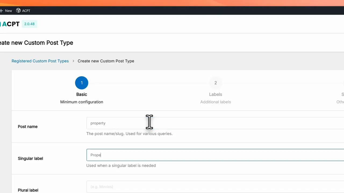This screenshot has height=193, width=344.
Task: Click the Create new Custom Post Type page heading
Action: (x=37, y=43)
